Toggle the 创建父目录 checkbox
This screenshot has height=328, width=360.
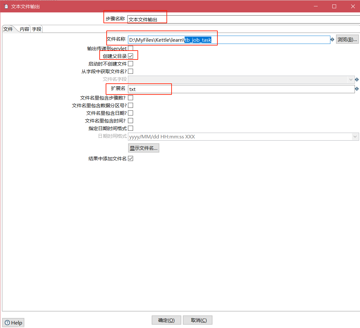131,56
